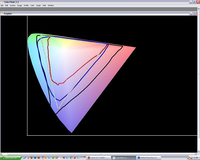
Task: Launch Photoshop from the Quick Launch bar
Action: pos(35,158)
